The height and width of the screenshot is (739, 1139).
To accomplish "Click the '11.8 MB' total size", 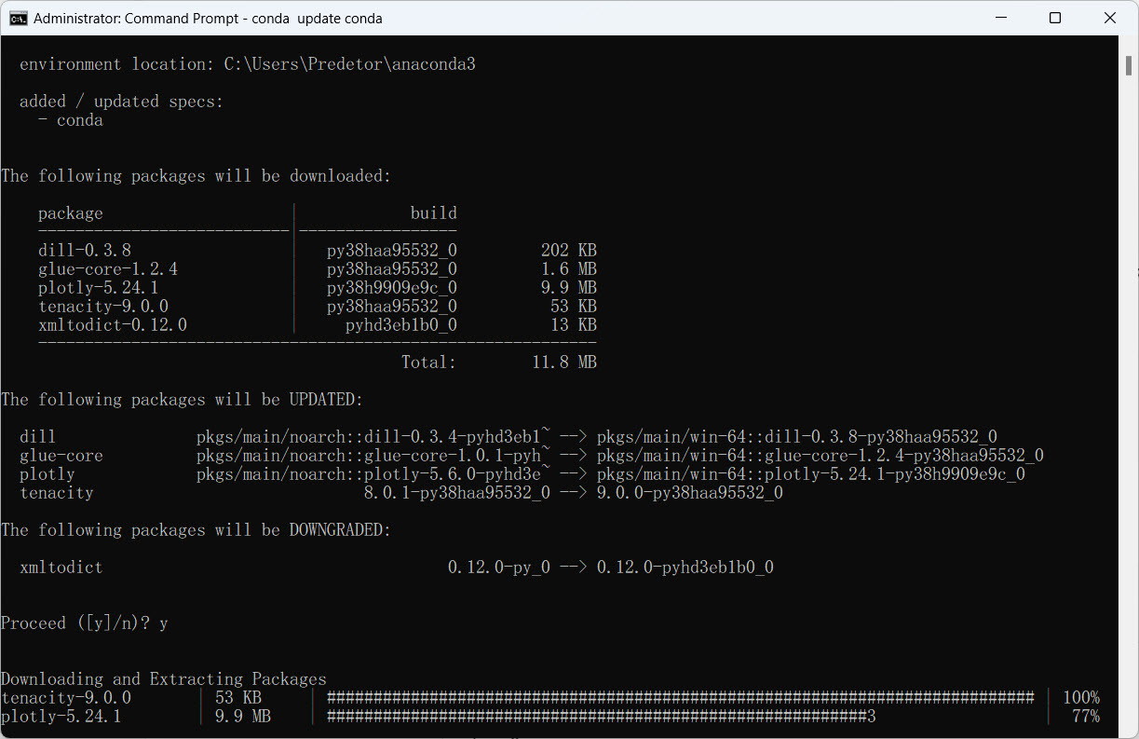I will (564, 363).
